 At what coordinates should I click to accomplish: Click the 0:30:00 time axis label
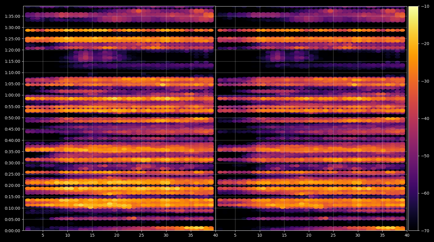click(x=12, y=163)
